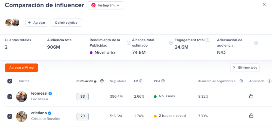Click the 906M total audience value
The width and height of the screenshot is (272, 127).
click(54, 47)
